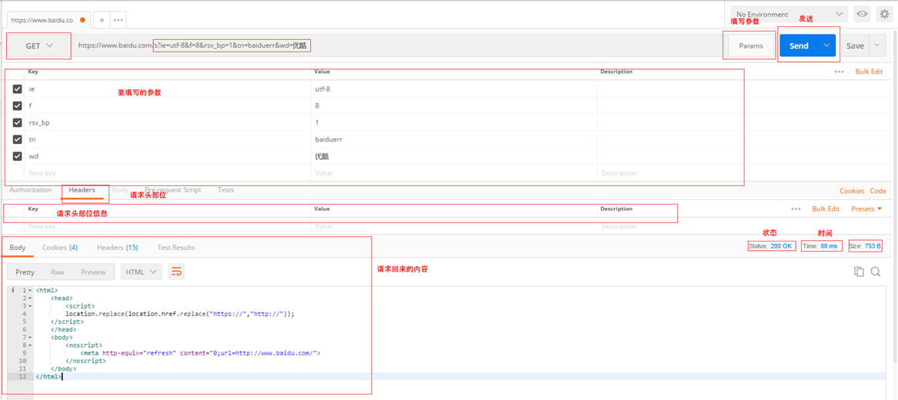
Task: Open the Test Results tab
Action: [x=175, y=248]
